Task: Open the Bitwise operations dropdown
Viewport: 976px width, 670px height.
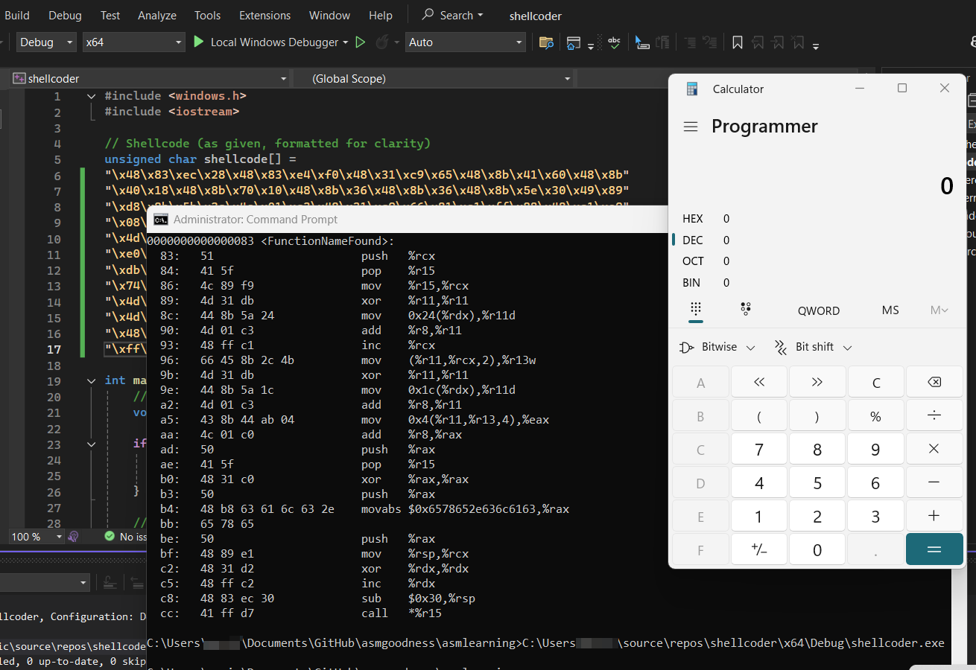Action: 717,346
